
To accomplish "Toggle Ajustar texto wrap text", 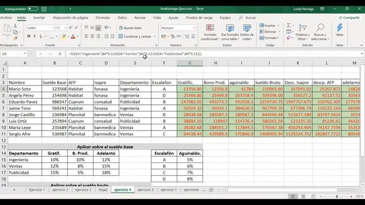I will [x=130, y=28].
